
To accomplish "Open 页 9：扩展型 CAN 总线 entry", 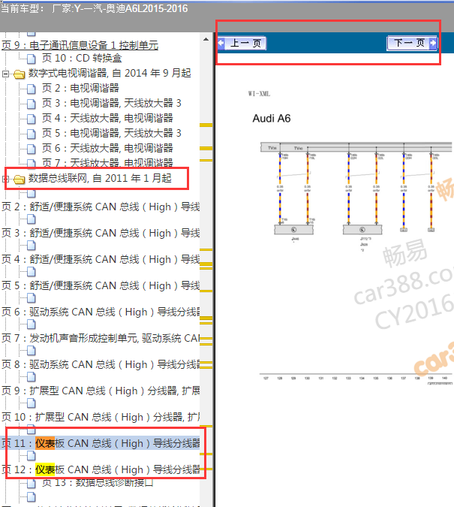I will [x=101, y=391].
